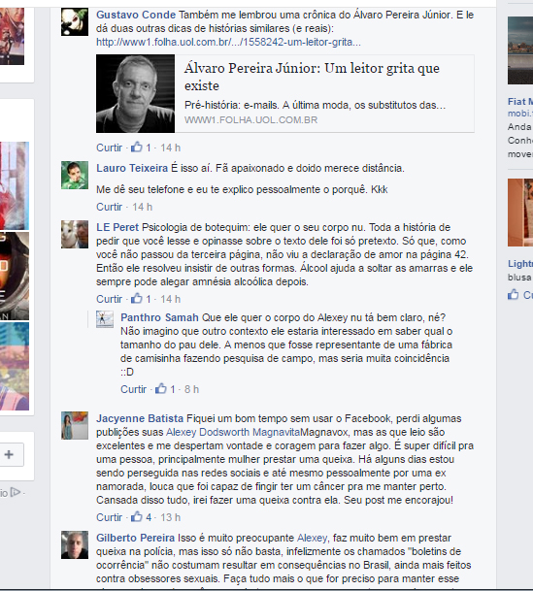Click the plus button in left sidebar

click(x=9, y=454)
